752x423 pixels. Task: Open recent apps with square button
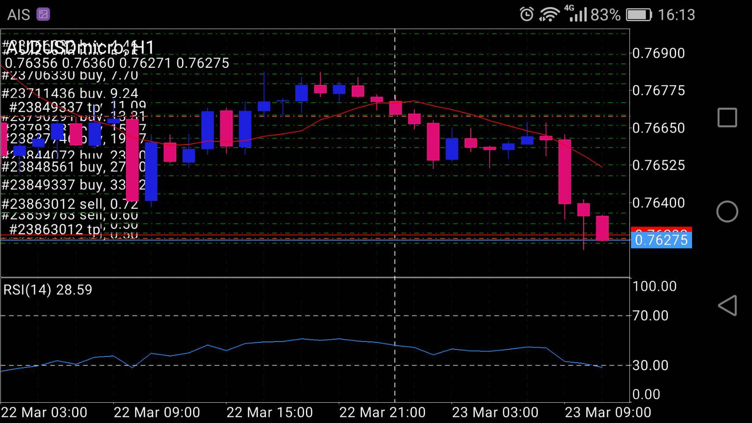(x=727, y=118)
